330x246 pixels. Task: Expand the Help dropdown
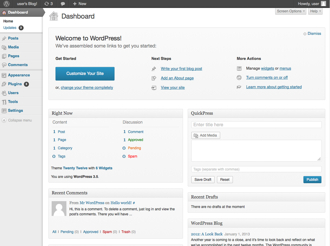(315, 11)
